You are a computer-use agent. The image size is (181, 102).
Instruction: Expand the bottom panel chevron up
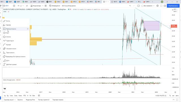coord(173,100)
